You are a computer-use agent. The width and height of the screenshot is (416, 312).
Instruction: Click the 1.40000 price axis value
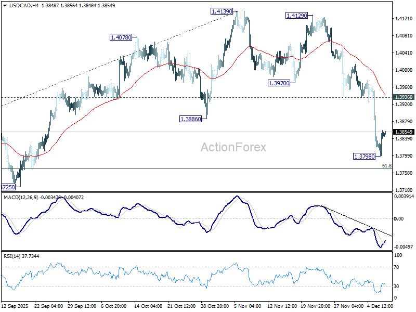404,70
